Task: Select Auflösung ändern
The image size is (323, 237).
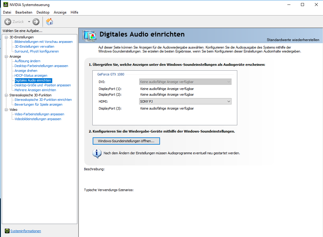Action: point(27,61)
